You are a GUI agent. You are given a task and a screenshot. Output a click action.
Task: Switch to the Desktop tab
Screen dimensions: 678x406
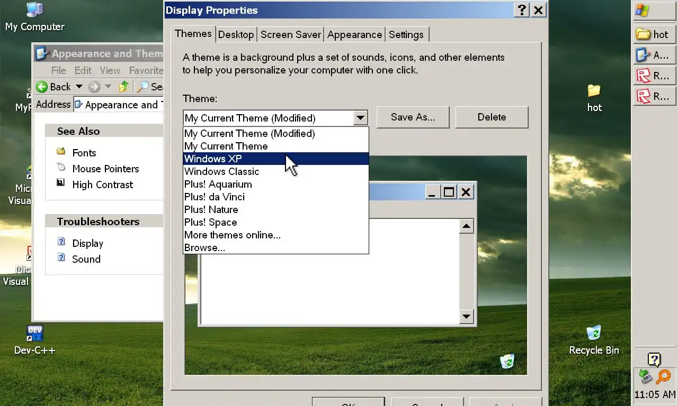coord(236,34)
